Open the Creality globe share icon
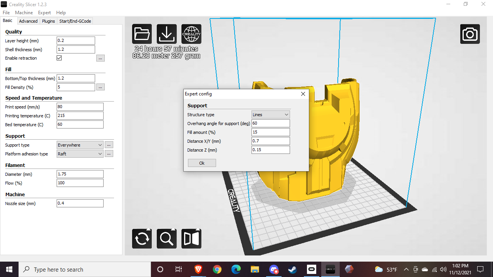 (191, 34)
